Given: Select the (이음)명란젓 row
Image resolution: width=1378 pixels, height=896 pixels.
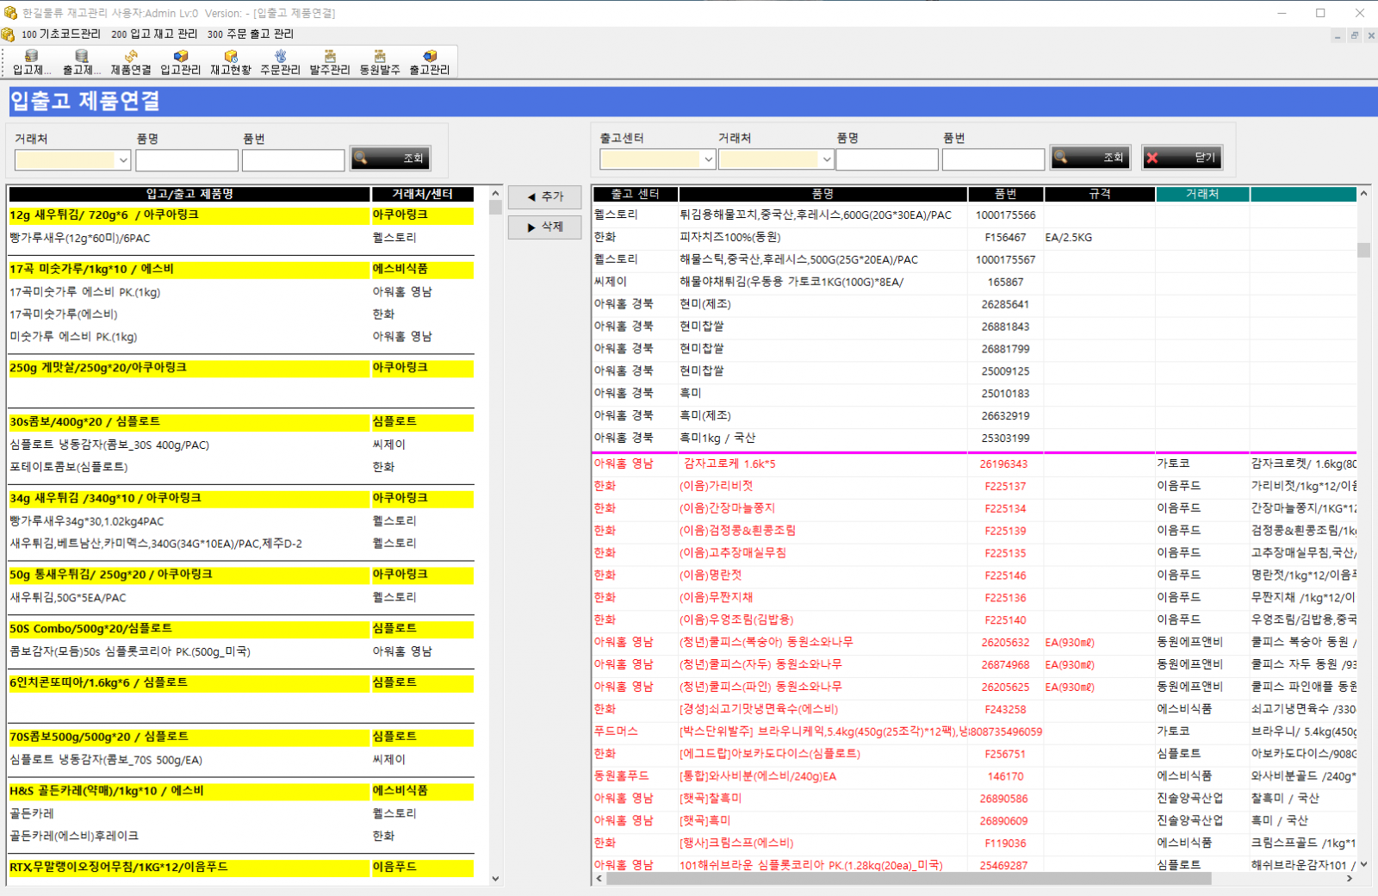Looking at the screenshot, I should (974, 575).
